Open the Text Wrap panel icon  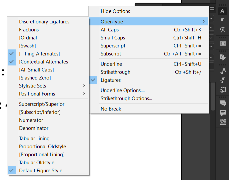[x=223, y=44]
